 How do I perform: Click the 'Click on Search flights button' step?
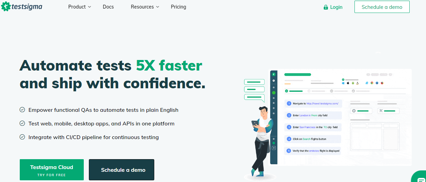point(312,139)
